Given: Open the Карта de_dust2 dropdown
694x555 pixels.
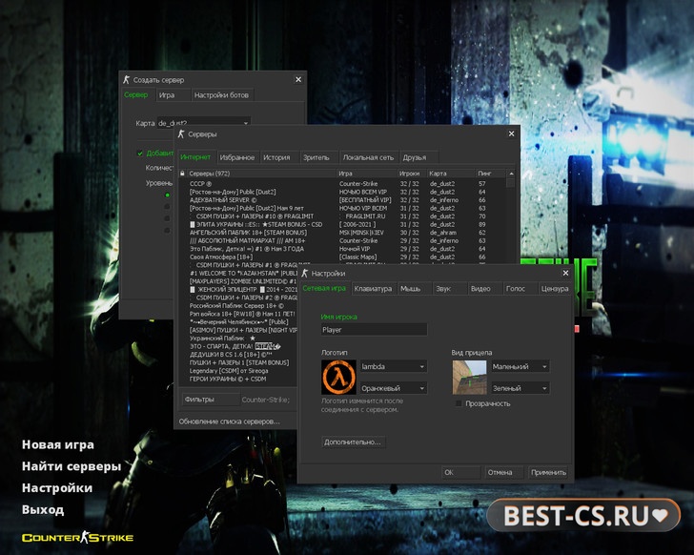Looking at the screenshot, I should 204,123.
